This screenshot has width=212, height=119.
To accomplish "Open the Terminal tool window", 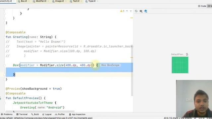I will coord(22,114).
